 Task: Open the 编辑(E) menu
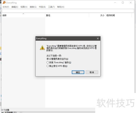point(15,7)
